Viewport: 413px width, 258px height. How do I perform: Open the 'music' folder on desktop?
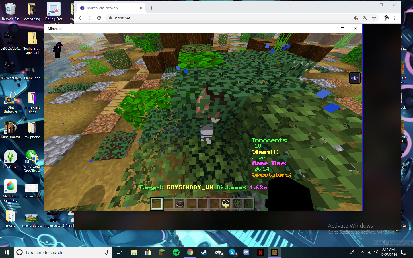pos(11,219)
